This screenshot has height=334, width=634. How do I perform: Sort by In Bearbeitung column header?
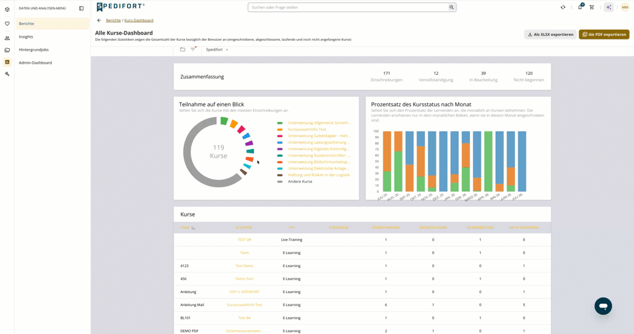(480, 228)
